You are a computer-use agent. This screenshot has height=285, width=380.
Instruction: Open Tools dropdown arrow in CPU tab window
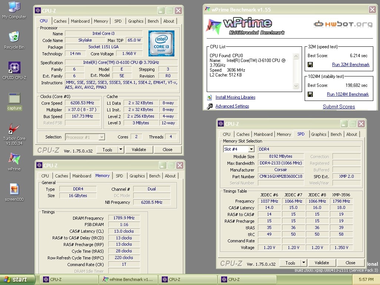coord(121,150)
